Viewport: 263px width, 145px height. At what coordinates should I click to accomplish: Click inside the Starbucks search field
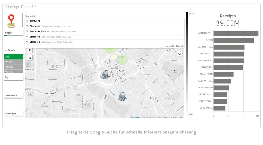pos(105,16)
